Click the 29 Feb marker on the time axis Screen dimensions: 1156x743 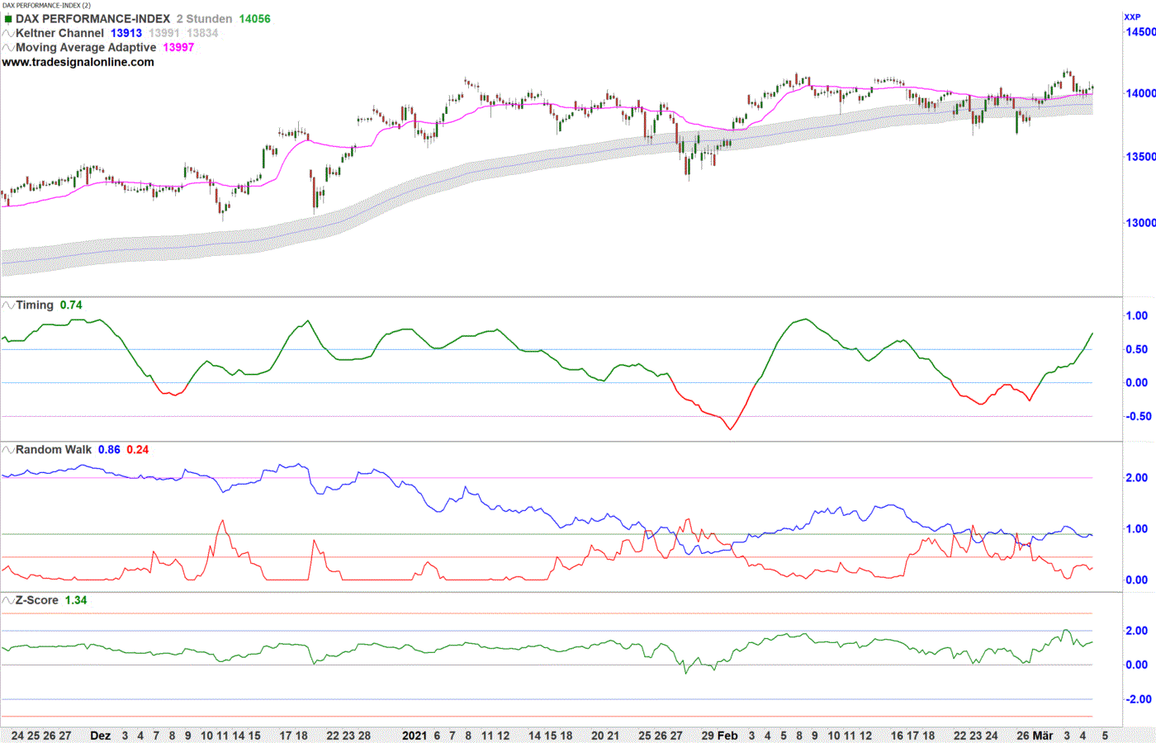tap(719, 736)
